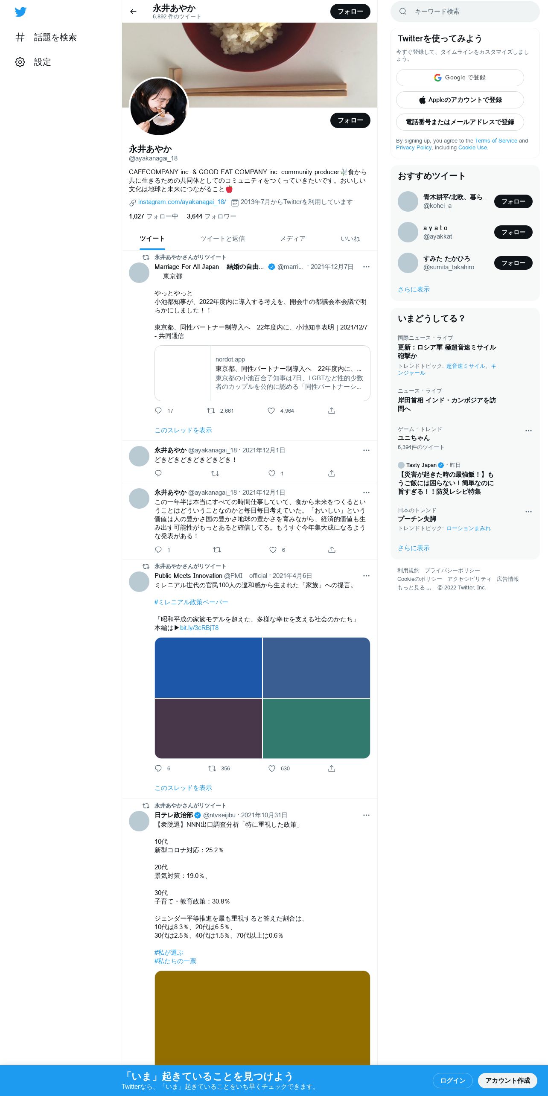
Task: Click キーワード検索 search field
Action: click(465, 12)
